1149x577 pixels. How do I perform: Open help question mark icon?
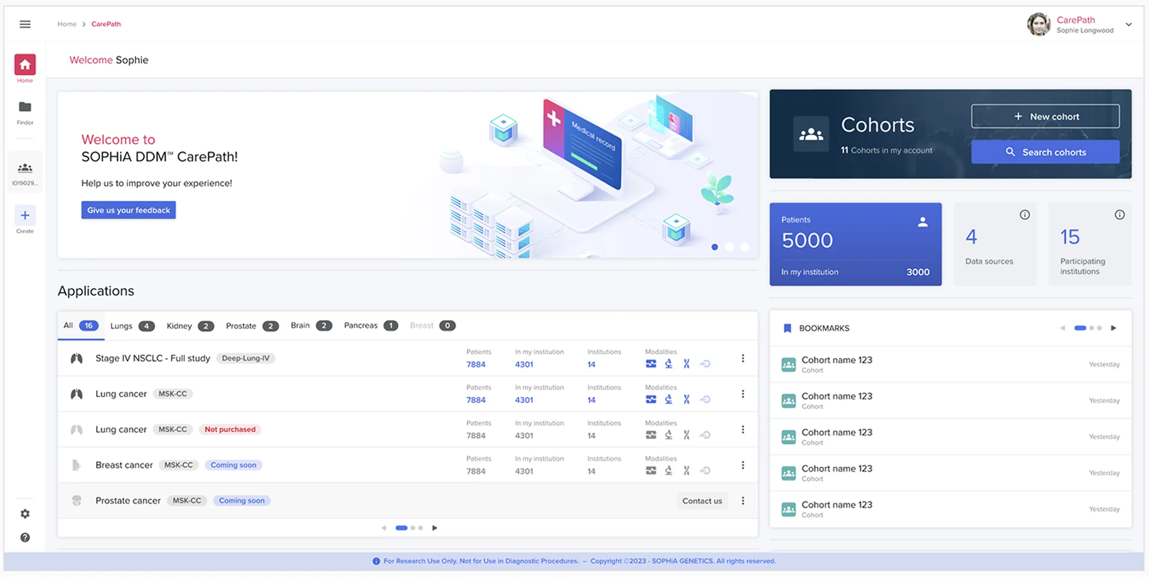(25, 537)
